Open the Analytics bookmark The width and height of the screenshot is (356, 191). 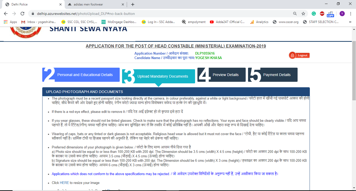point(259,22)
